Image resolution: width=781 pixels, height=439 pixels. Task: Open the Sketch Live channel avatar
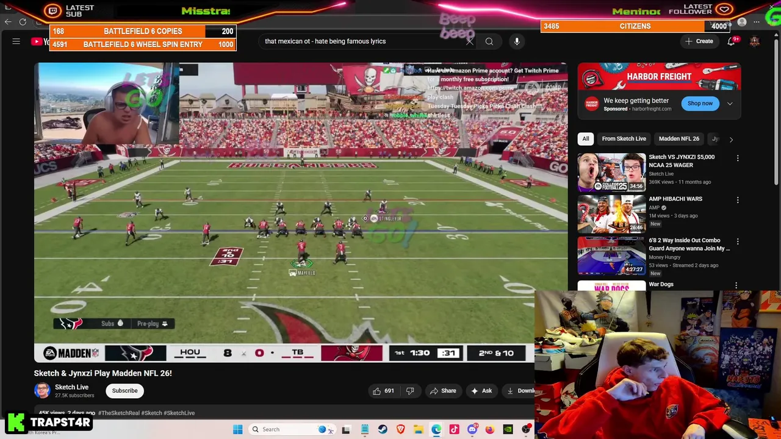pyautogui.click(x=42, y=391)
